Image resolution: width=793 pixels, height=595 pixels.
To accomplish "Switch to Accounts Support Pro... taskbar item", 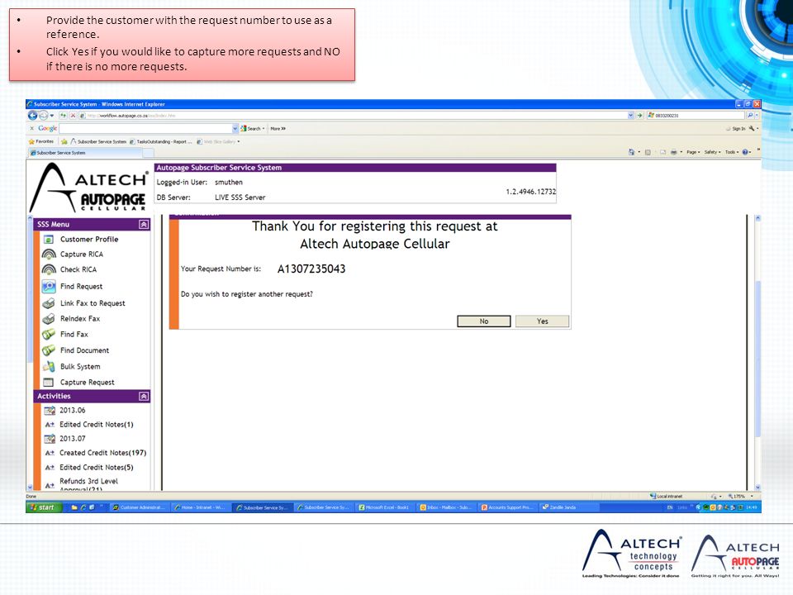I will click(x=508, y=507).
